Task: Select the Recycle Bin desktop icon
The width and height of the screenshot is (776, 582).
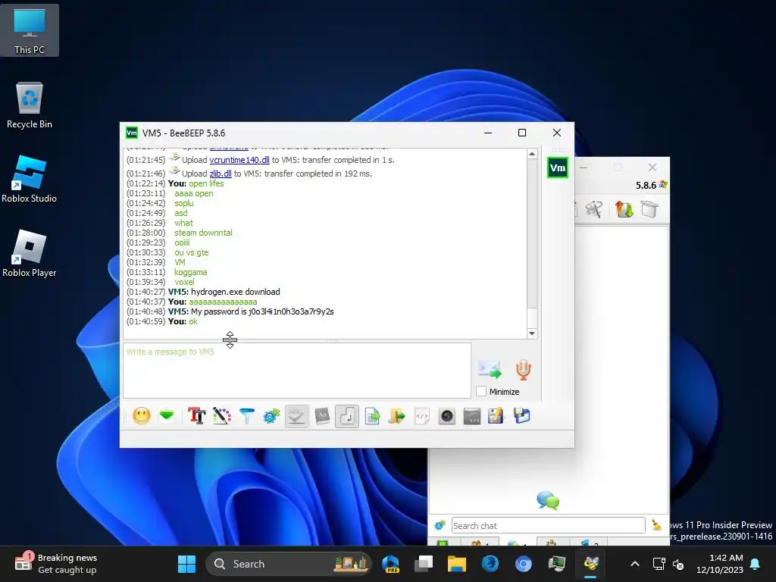Action: pyautogui.click(x=30, y=105)
